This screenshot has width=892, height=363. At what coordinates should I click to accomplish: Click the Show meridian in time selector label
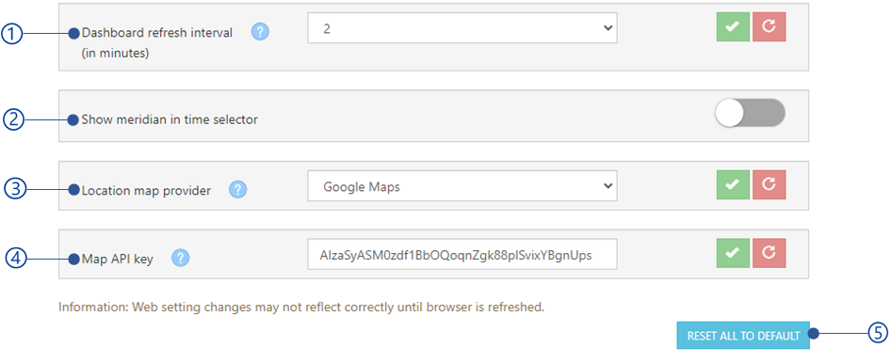tap(170, 119)
